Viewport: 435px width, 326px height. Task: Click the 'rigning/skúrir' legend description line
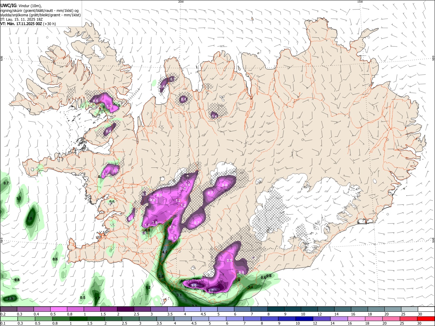pos(39,11)
